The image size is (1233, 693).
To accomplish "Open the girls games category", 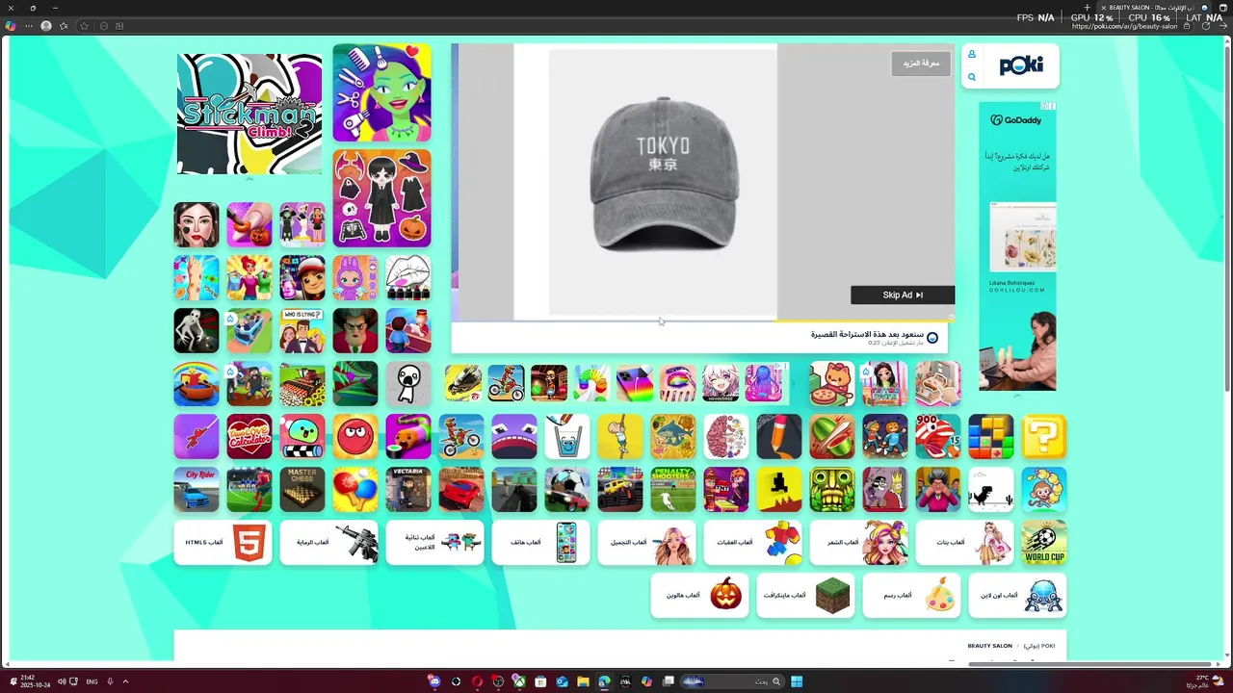I will click(x=965, y=543).
